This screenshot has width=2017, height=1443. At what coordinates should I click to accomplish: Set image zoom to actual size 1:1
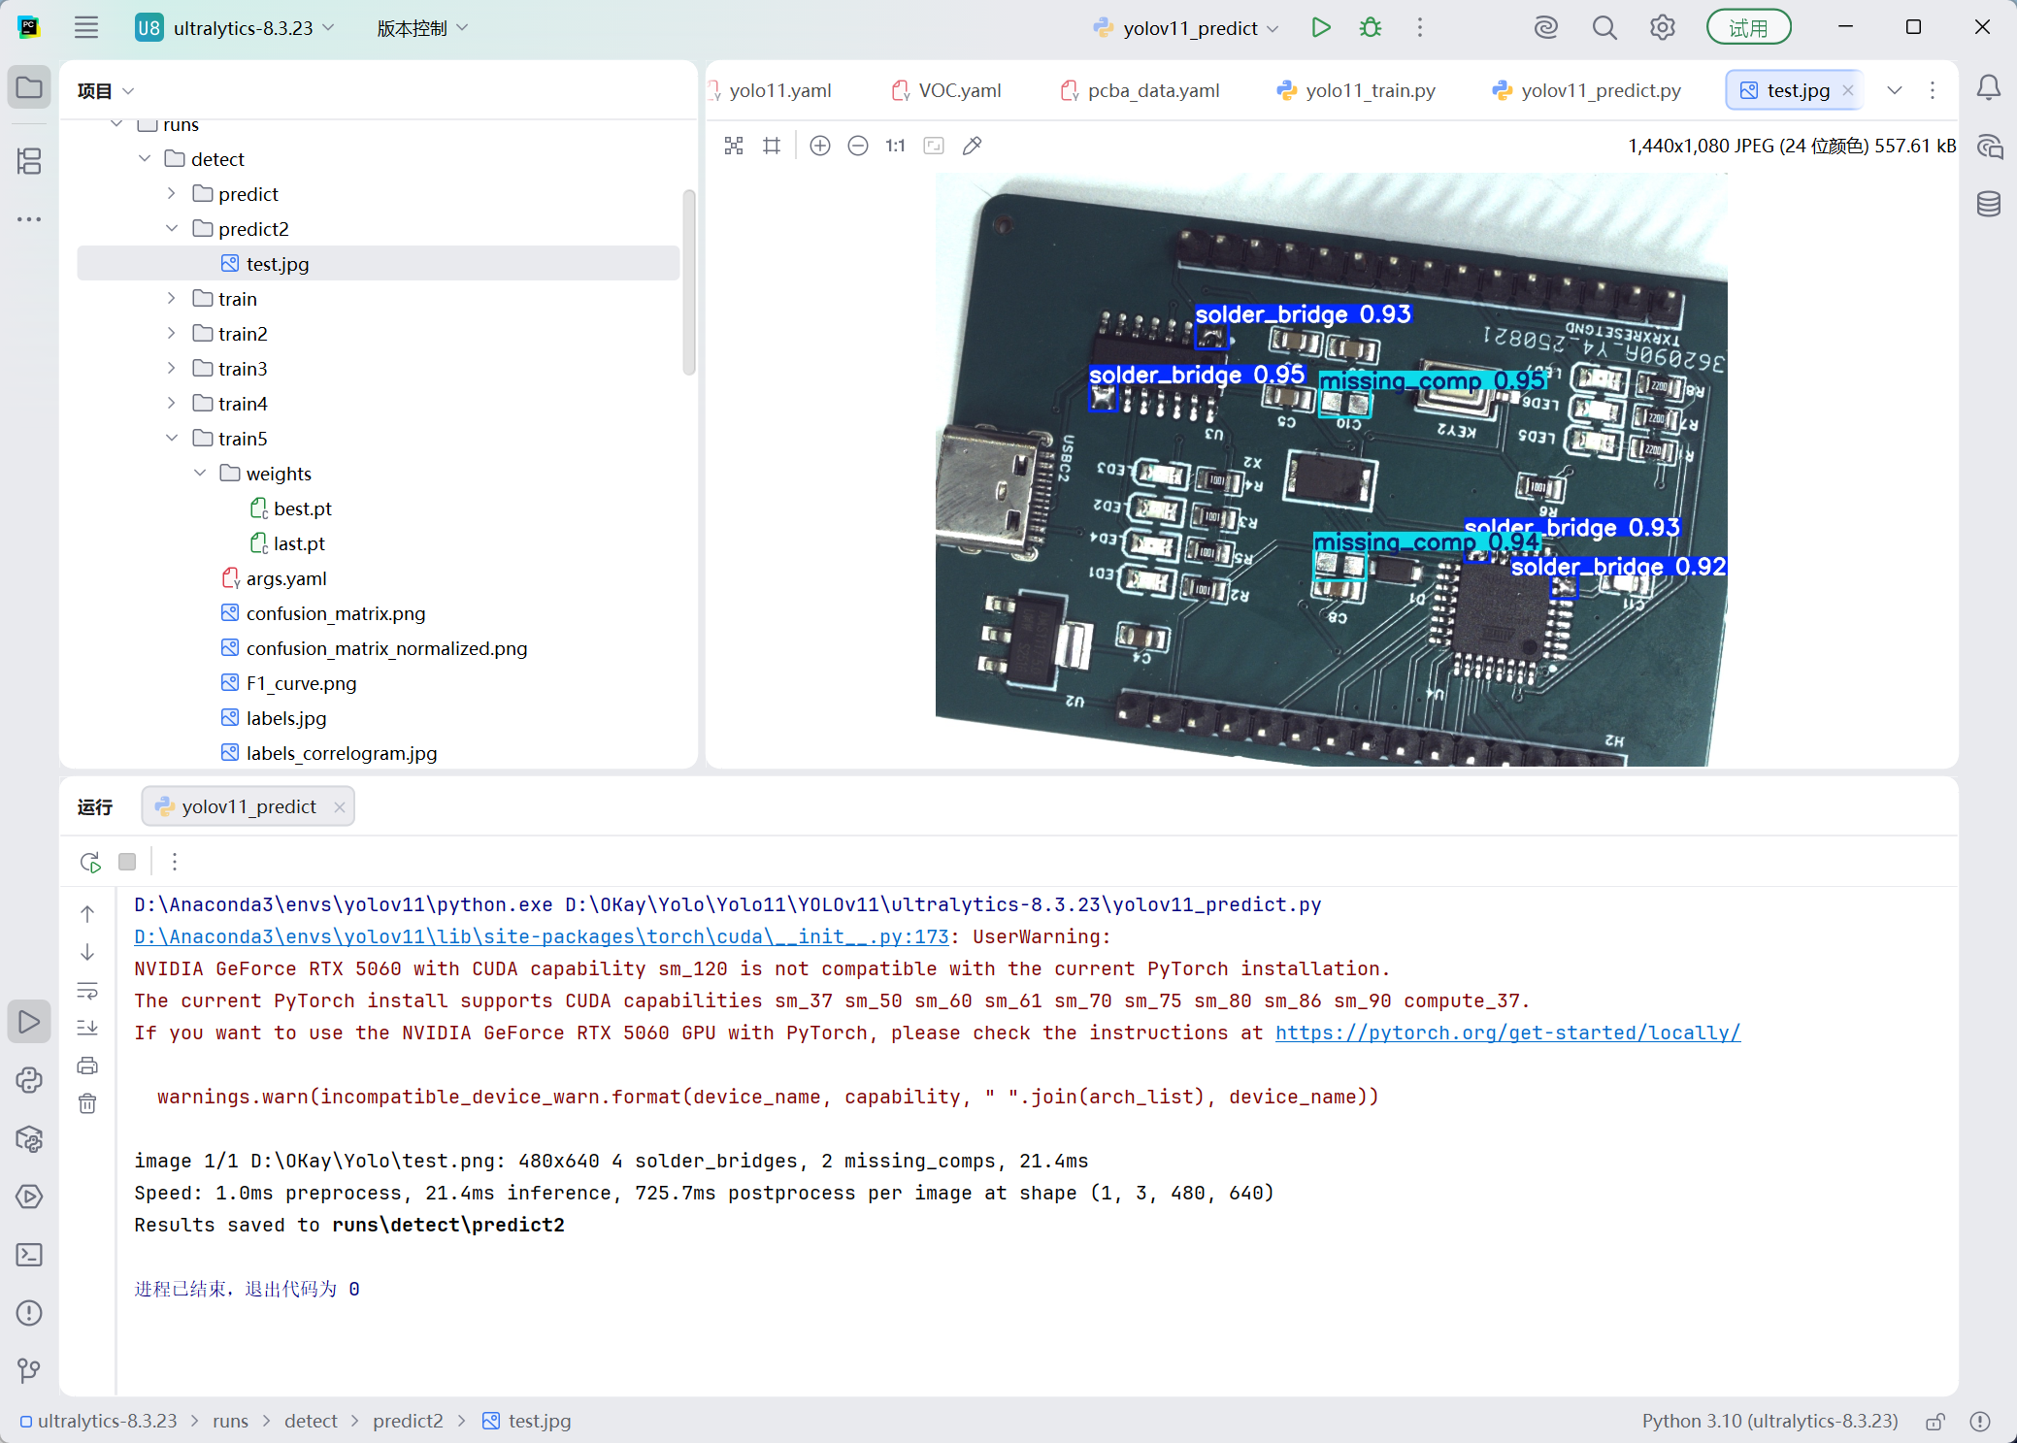click(x=895, y=146)
